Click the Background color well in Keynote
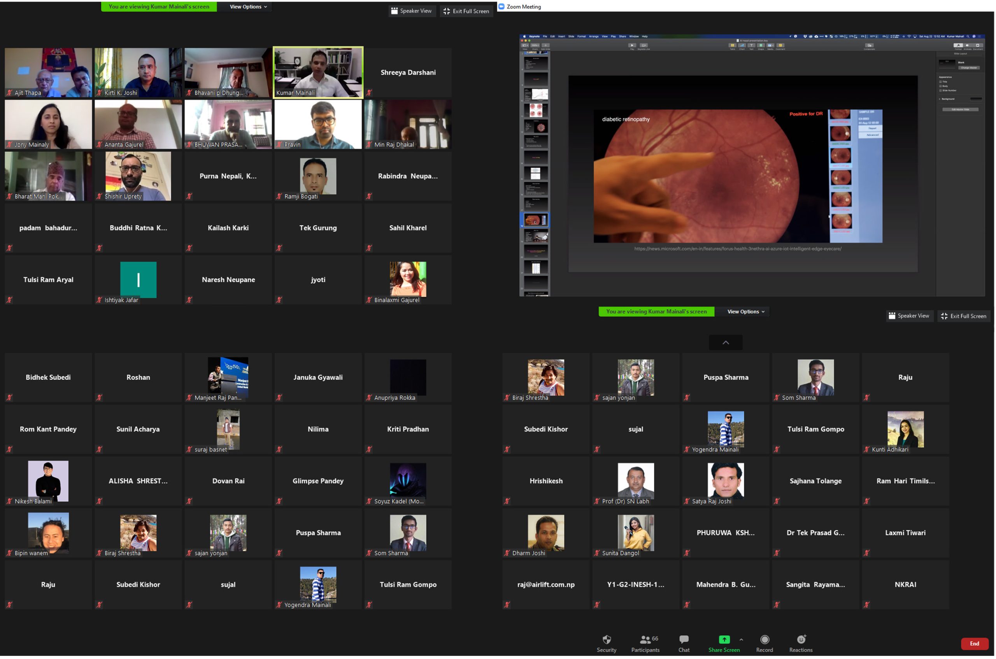 point(976,99)
